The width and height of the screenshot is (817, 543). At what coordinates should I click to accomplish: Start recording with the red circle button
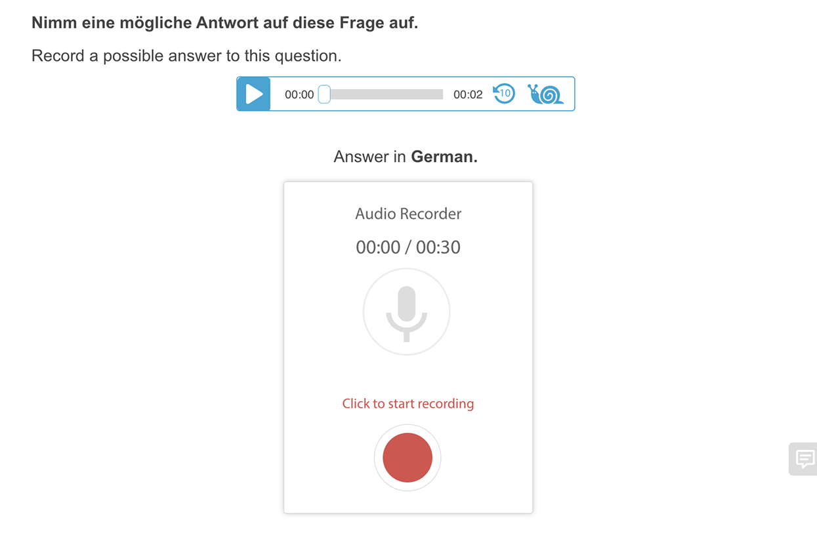[408, 458]
